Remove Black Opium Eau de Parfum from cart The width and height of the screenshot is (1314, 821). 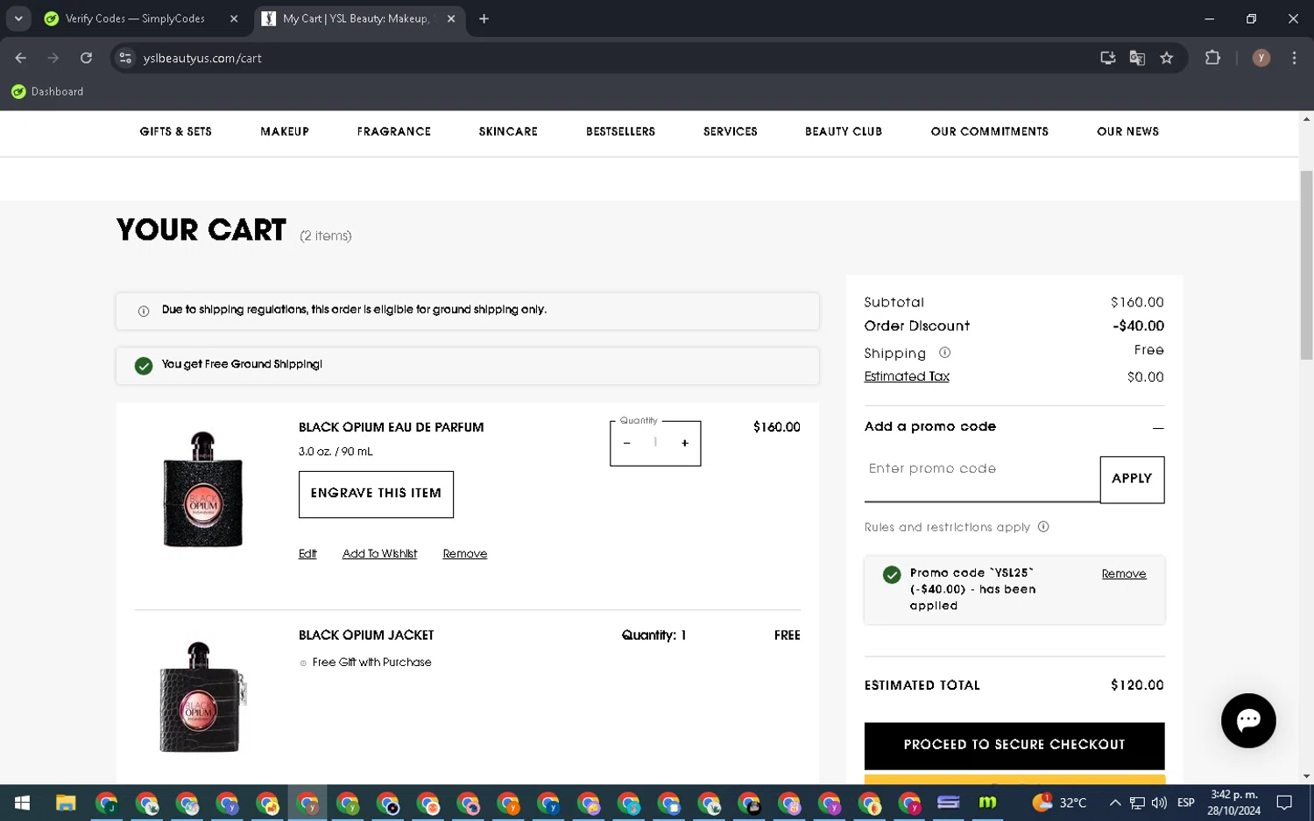click(465, 554)
